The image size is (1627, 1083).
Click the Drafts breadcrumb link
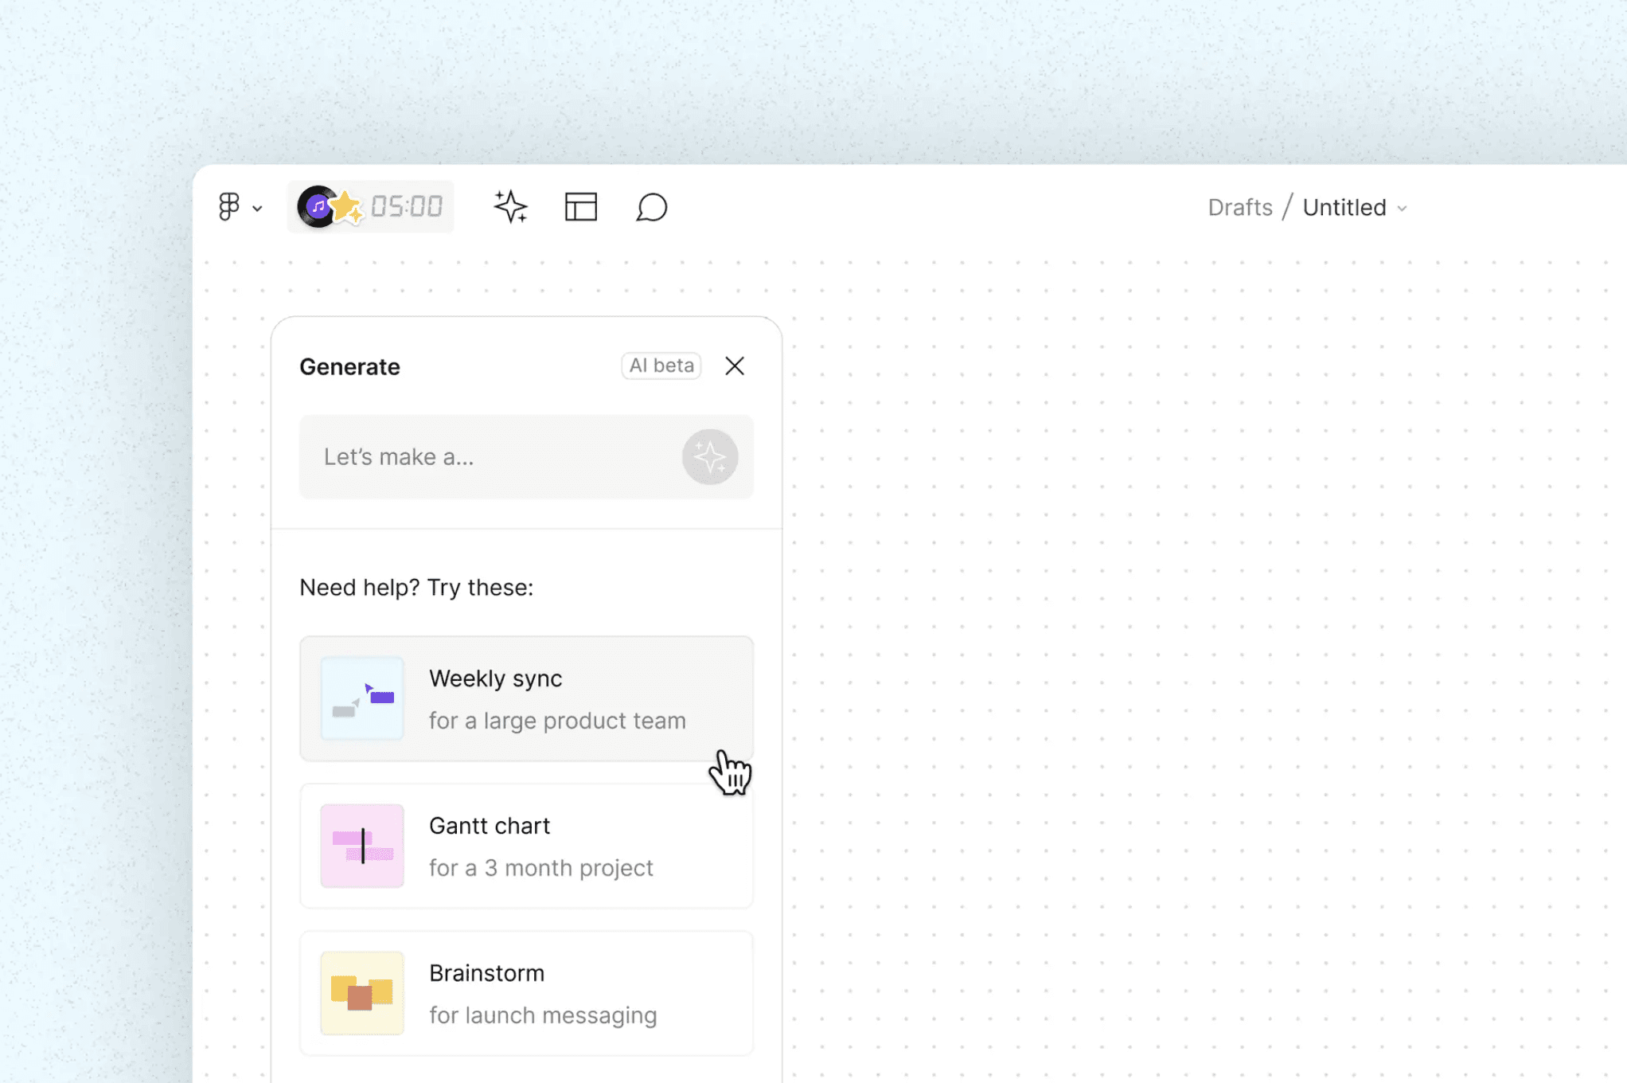(1239, 208)
